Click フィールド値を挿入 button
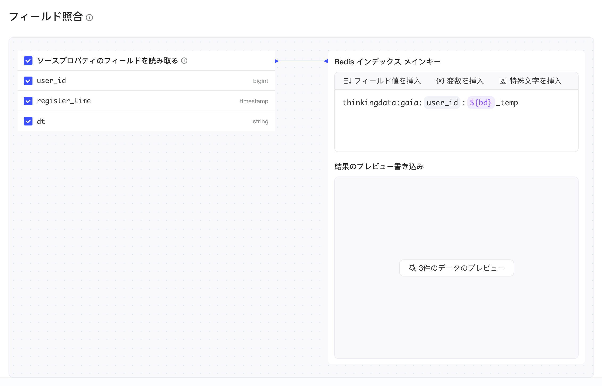The image size is (602, 386). [x=382, y=81]
